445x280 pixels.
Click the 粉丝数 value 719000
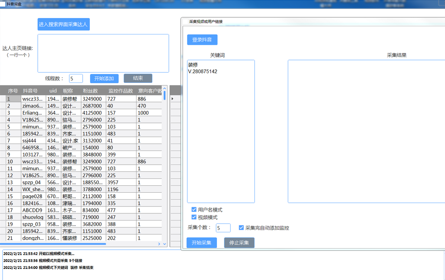coord(93,217)
